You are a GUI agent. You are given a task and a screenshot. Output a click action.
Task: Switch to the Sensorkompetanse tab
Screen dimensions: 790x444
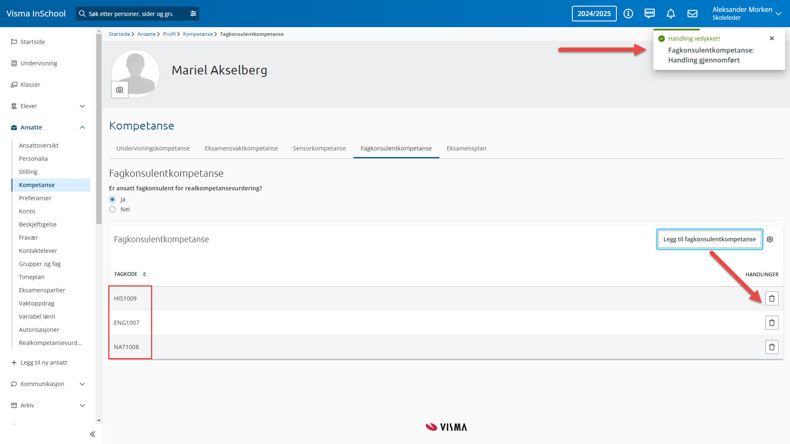319,148
